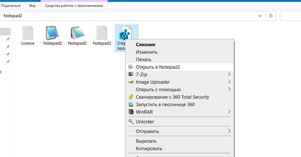The height and width of the screenshot is (157, 301).
Task: Choose Копировать in the context menu
Action: 149,149
